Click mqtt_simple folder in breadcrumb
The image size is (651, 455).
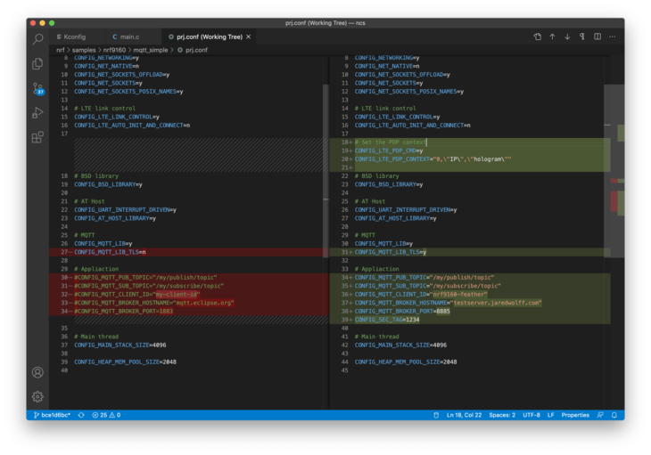[152, 50]
